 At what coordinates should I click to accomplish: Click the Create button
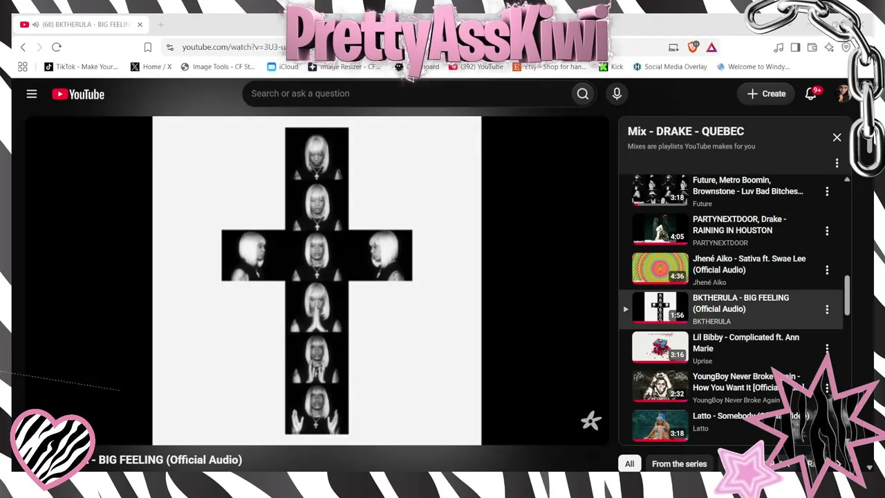pyautogui.click(x=766, y=94)
